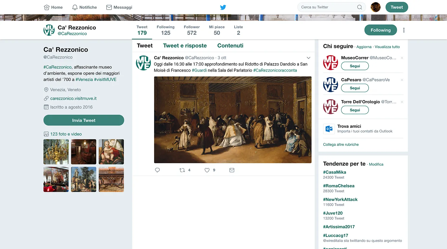Follow CaPesaro with Segui button
447x249 pixels.
(x=355, y=88)
